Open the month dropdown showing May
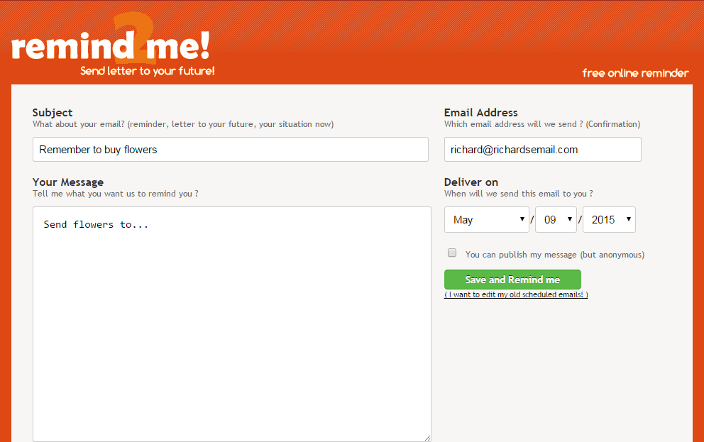This screenshot has height=442, width=704. click(x=487, y=220)
